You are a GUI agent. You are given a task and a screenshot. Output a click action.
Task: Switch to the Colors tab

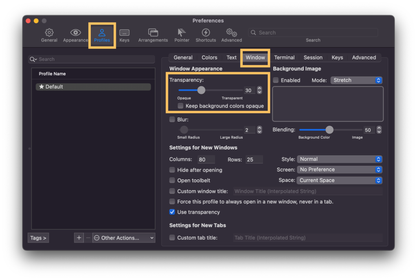[209, 57]
